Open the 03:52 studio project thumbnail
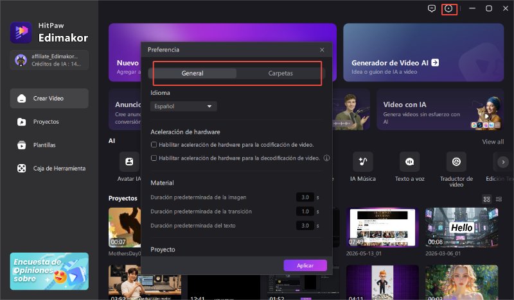 coord(145,282)
